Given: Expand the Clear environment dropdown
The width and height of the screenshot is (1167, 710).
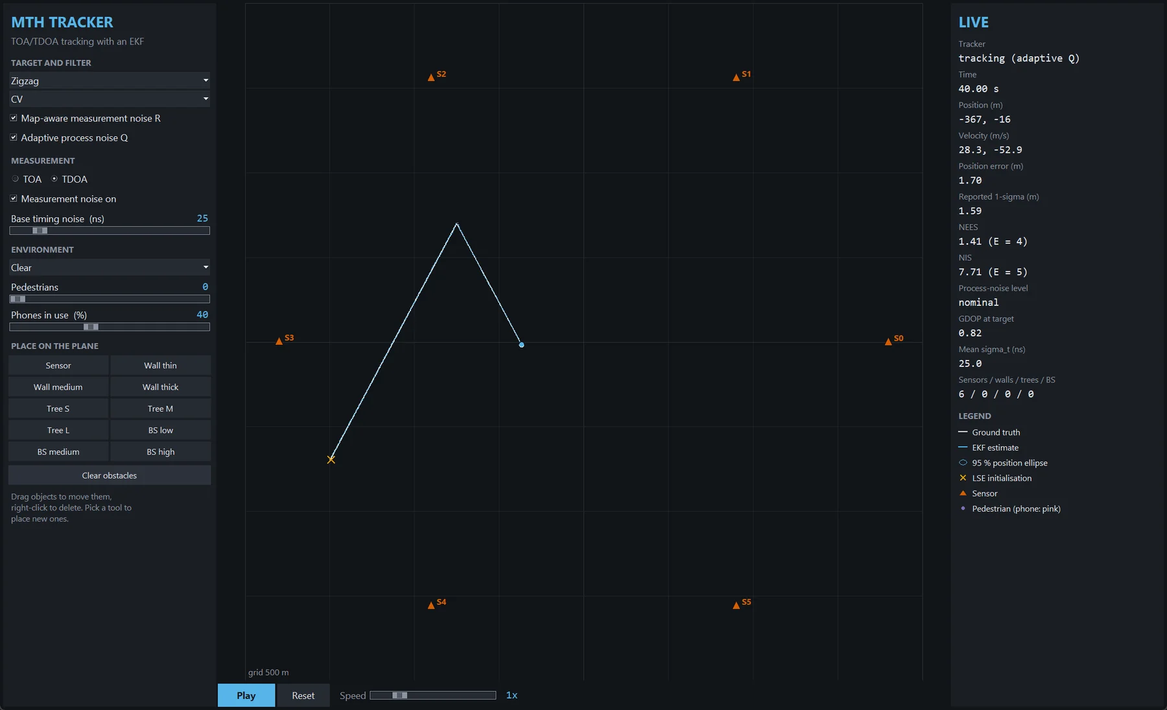Looking at the screenshot, I should point(110,267).
